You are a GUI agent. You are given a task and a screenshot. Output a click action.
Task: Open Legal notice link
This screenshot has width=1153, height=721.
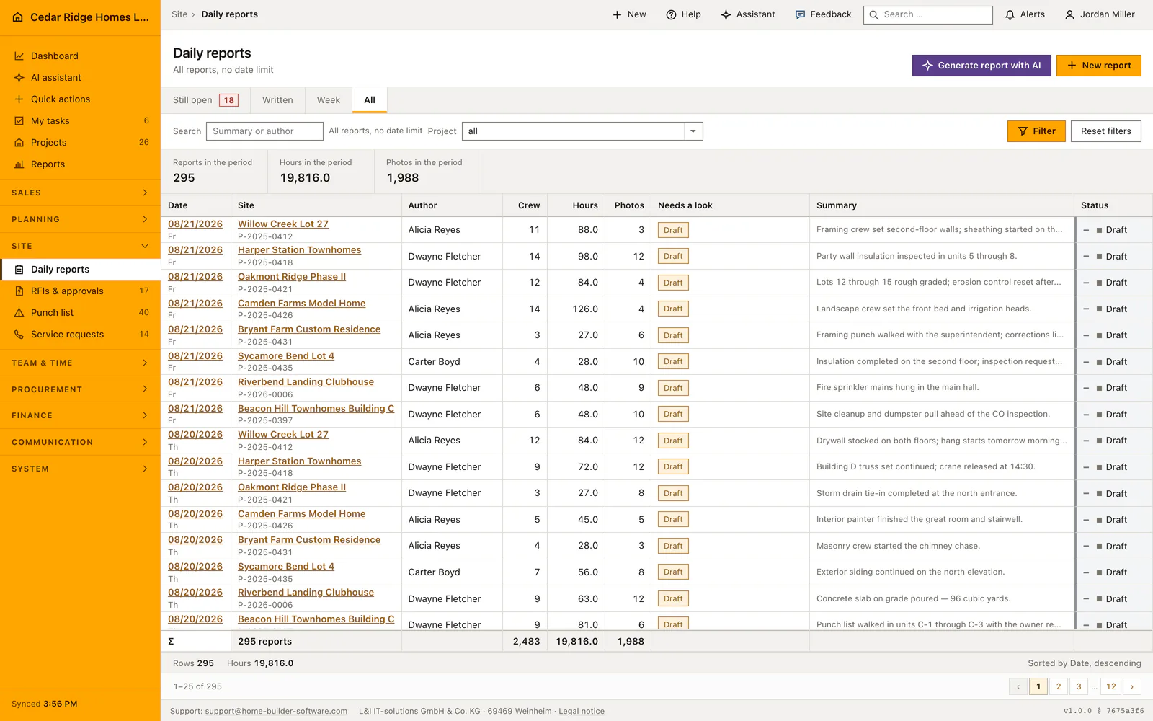[582, 712]
